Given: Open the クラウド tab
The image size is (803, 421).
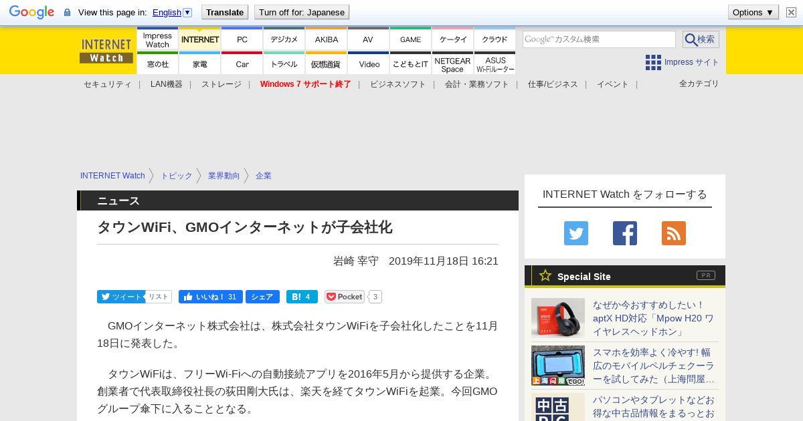Looking at the screenshot, I should click(495, 39).
